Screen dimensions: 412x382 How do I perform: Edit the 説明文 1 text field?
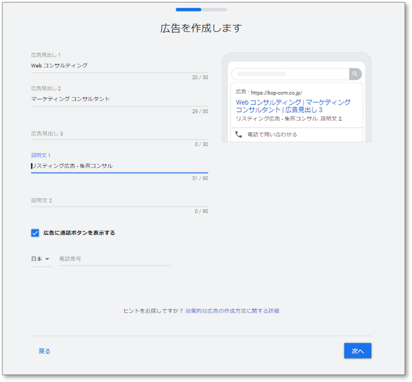click(119, 166)
